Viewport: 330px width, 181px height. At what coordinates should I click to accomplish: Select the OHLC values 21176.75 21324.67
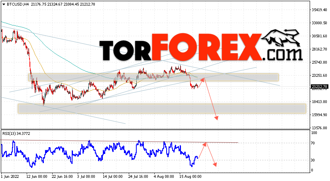click(46, 4)
